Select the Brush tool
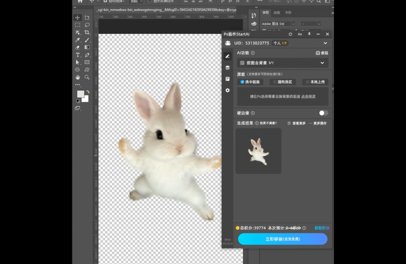 (x=87, y=40)
